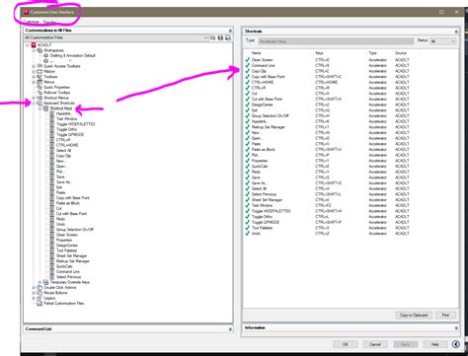468x356 pixels.
Task: Click the Toolbars node icon
Action: 39,77
